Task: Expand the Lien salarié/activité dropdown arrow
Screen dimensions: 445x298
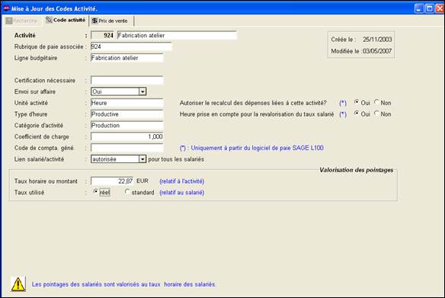Action: coord(142,159)
